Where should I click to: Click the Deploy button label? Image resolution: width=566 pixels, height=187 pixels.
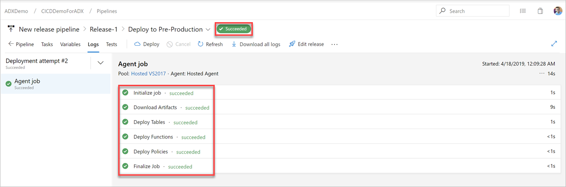pyautogui.click(x=151, y=44)
